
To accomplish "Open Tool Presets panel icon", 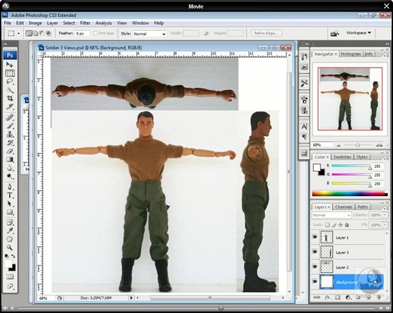I will (304, 83).
